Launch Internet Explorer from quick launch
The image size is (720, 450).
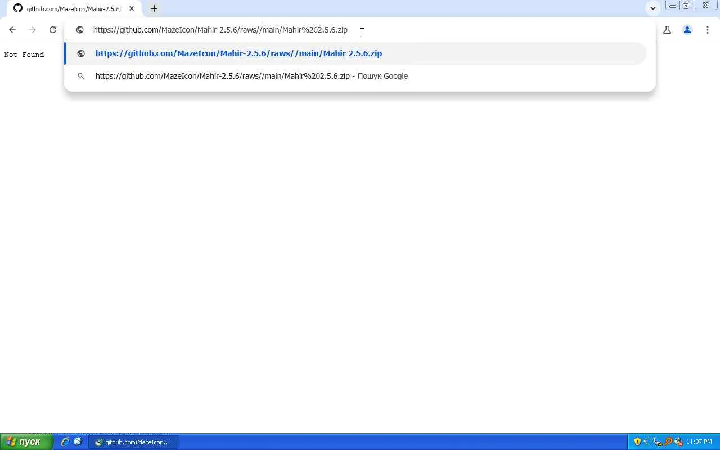click(x=65, y=442)
